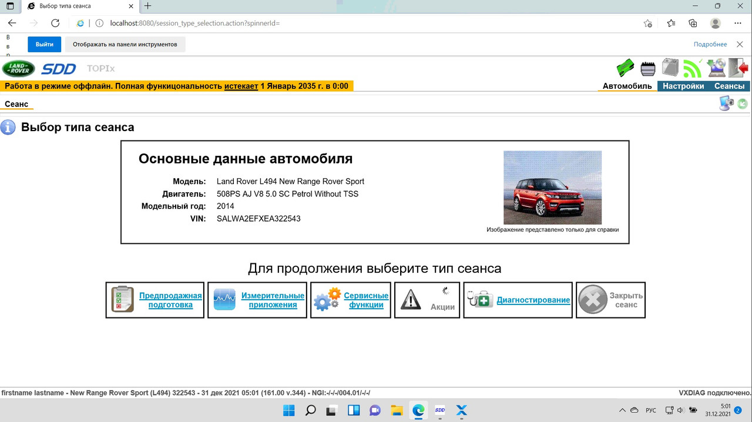Click the Windows Start button
Screen dimensions: 752x422
tap(288, 410)
